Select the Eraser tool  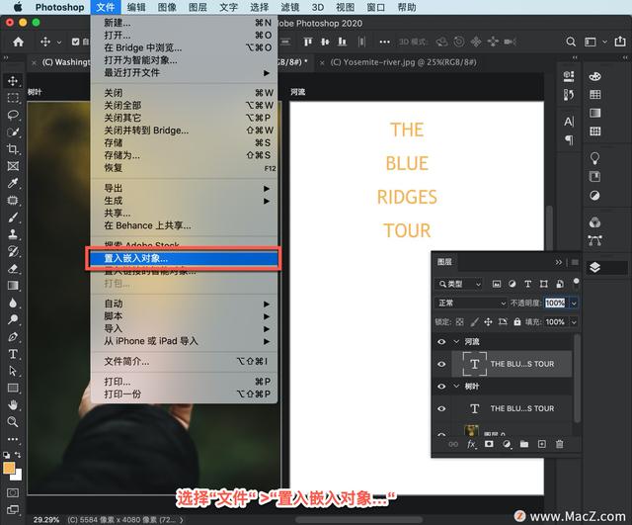click(x=13, y=268)
